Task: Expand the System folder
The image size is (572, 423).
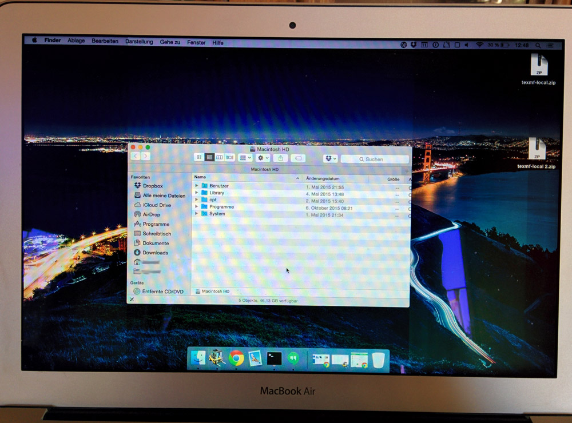Action: click(197, 215)
